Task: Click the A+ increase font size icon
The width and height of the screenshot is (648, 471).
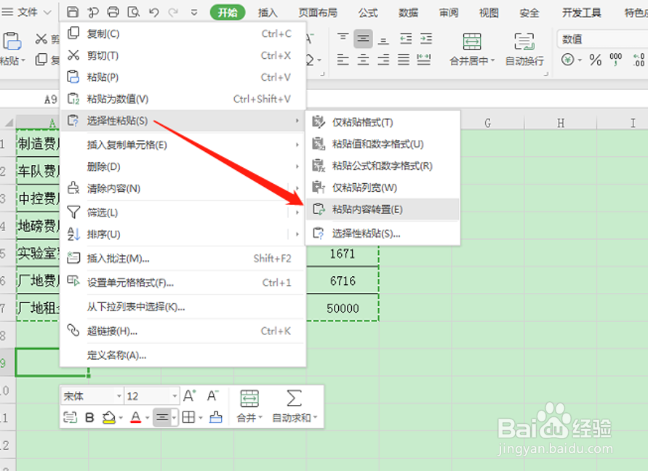Action: [x=189, y=396]
